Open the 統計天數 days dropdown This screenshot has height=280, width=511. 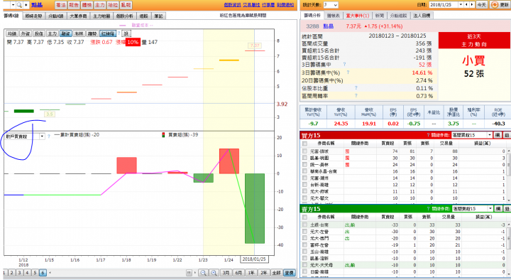335,5
